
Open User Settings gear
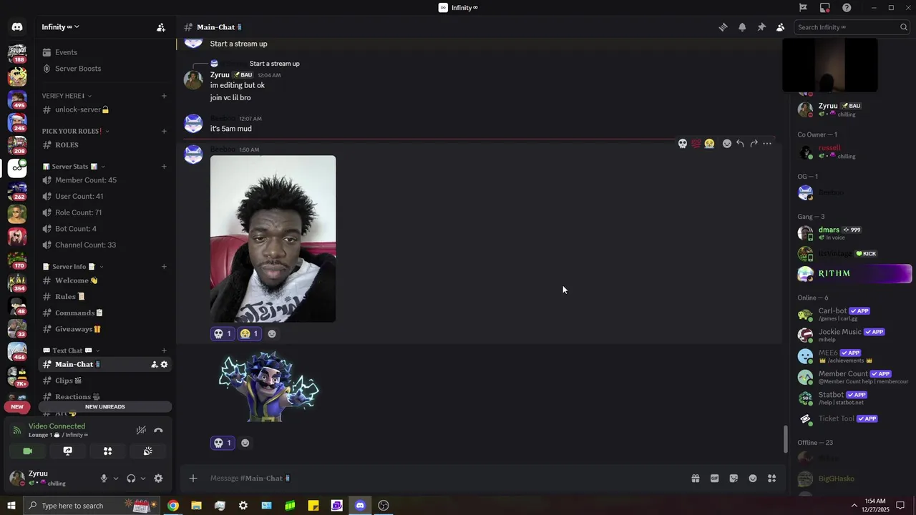click(x=158, y=479)
